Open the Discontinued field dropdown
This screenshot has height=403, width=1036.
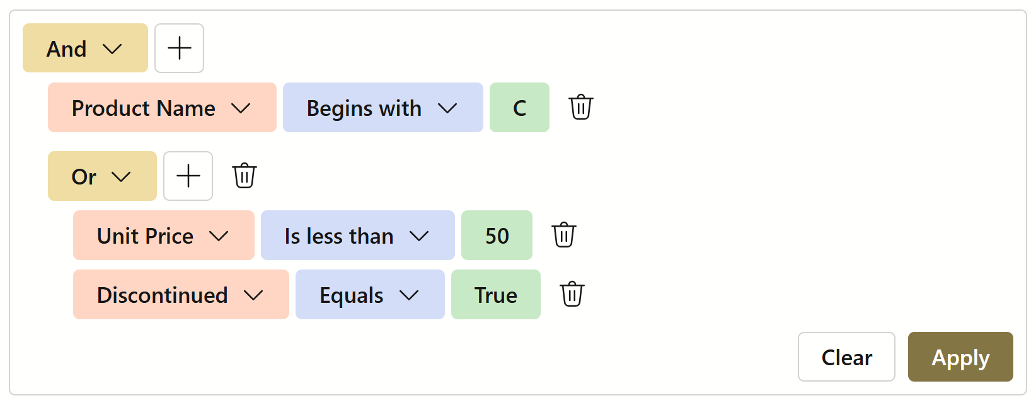click(181, 295)
